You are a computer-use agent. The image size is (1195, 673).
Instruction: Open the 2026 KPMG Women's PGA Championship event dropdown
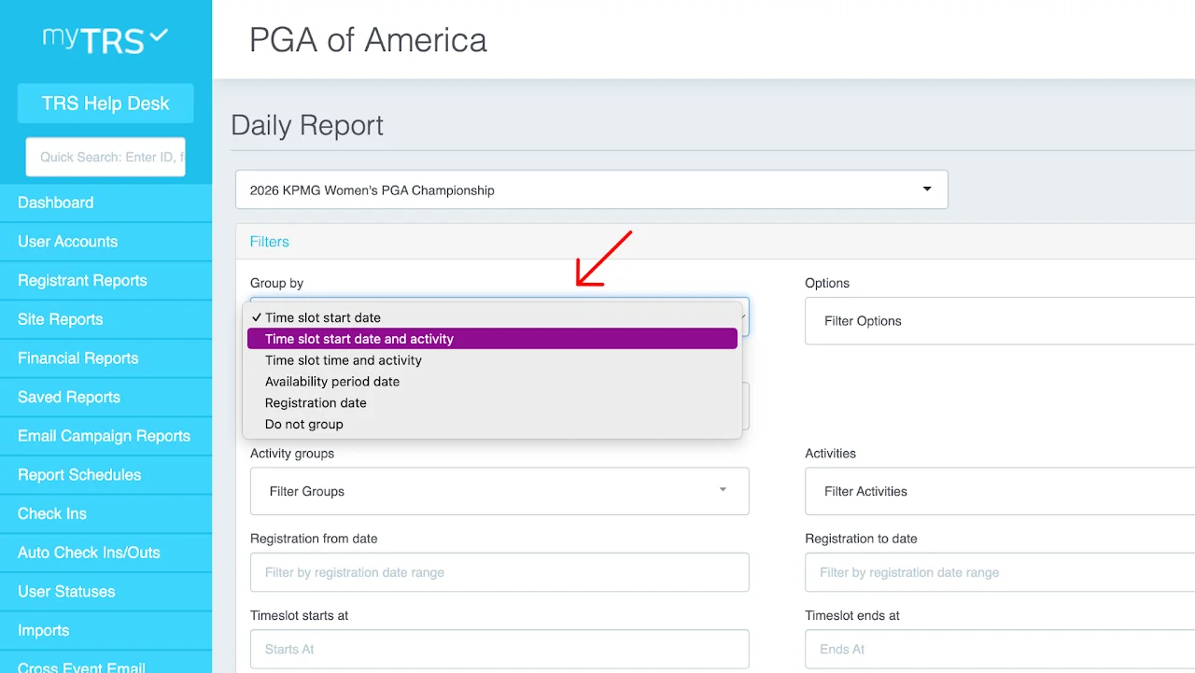[x=592, y=189]
